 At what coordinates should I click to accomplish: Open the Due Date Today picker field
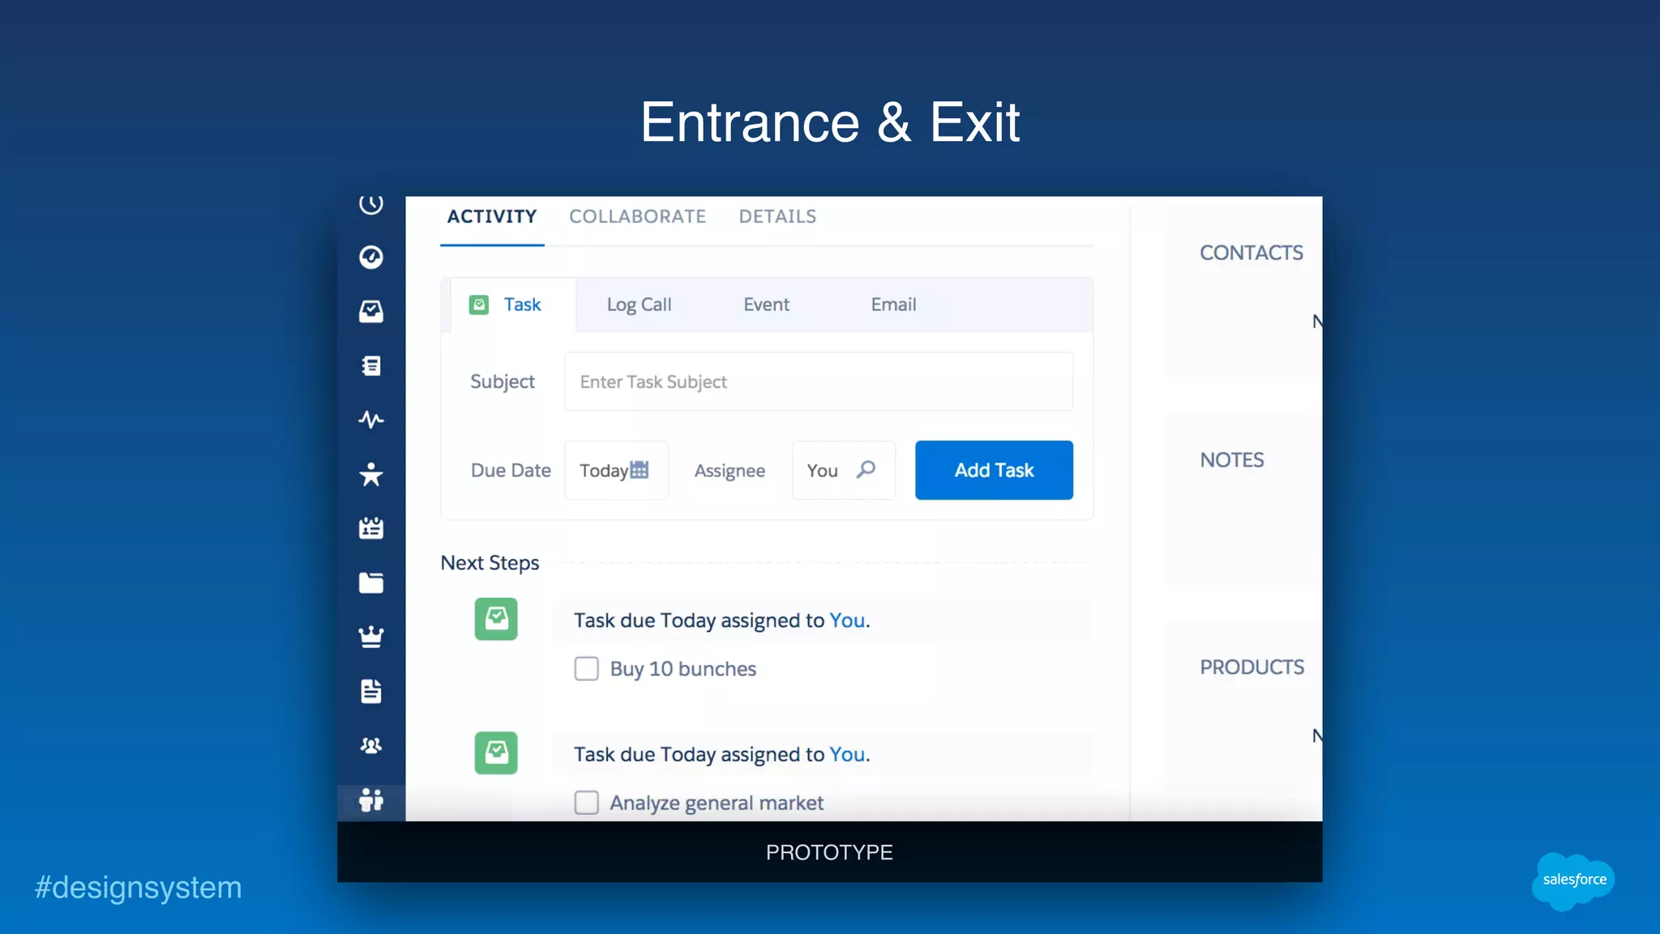coord(616,470)
